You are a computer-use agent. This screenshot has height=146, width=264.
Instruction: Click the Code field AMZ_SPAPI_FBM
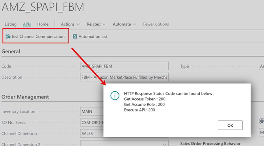point(124,66)
